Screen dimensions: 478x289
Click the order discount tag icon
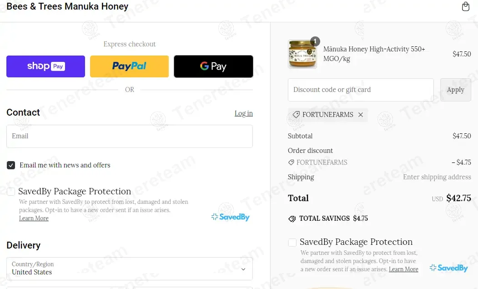(291, 162)
